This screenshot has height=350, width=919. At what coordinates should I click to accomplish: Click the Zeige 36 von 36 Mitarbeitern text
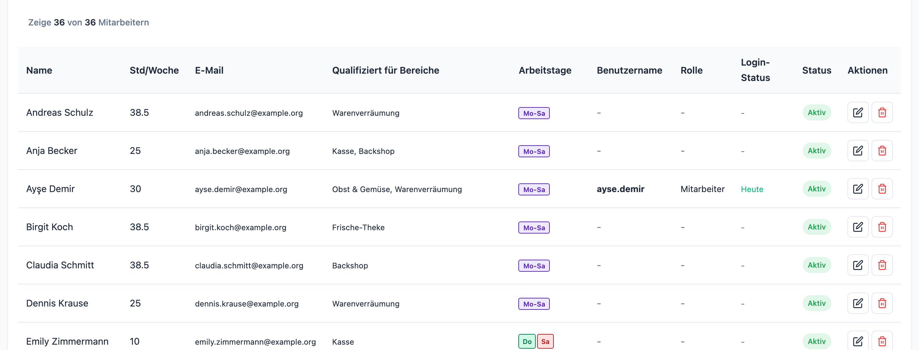(89, 22)
